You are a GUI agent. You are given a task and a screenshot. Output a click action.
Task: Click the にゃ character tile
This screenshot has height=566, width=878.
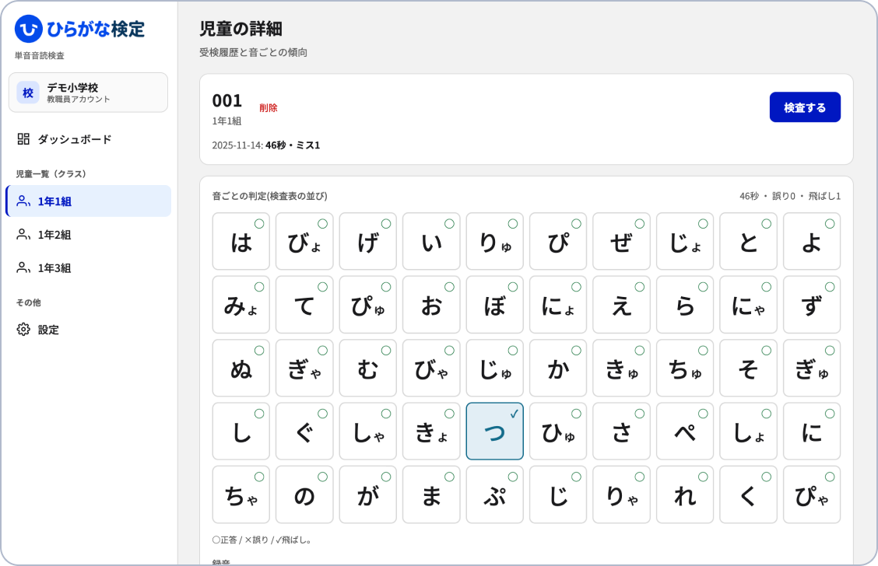coord(748,304)
